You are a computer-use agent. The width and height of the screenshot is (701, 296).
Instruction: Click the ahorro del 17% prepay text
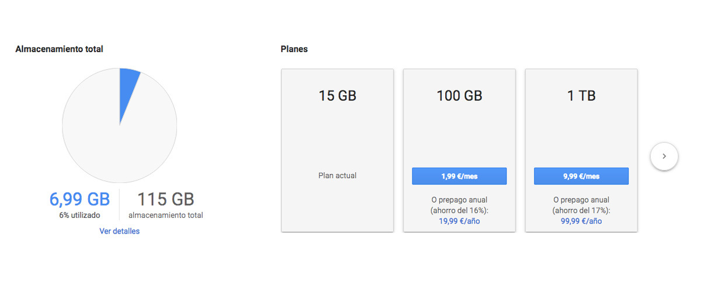[x=581, y=210]
